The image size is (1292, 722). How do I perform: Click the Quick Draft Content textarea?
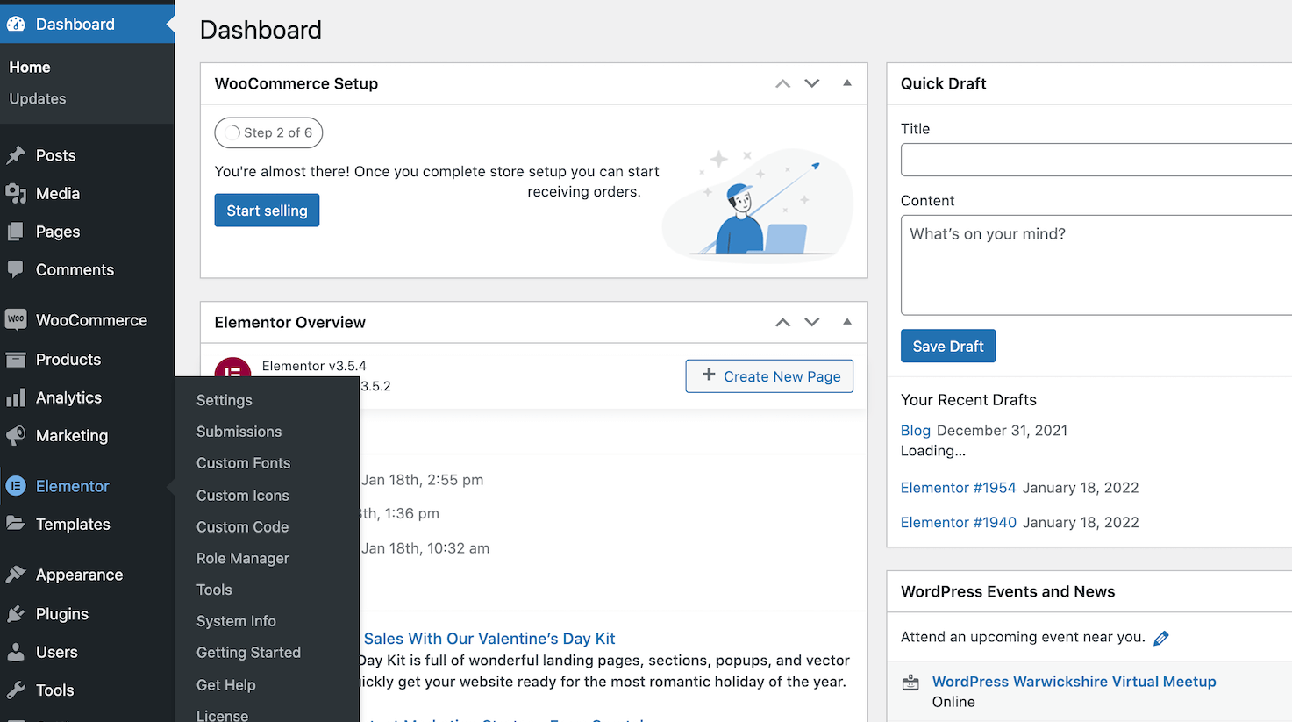tap(1096, 265)
